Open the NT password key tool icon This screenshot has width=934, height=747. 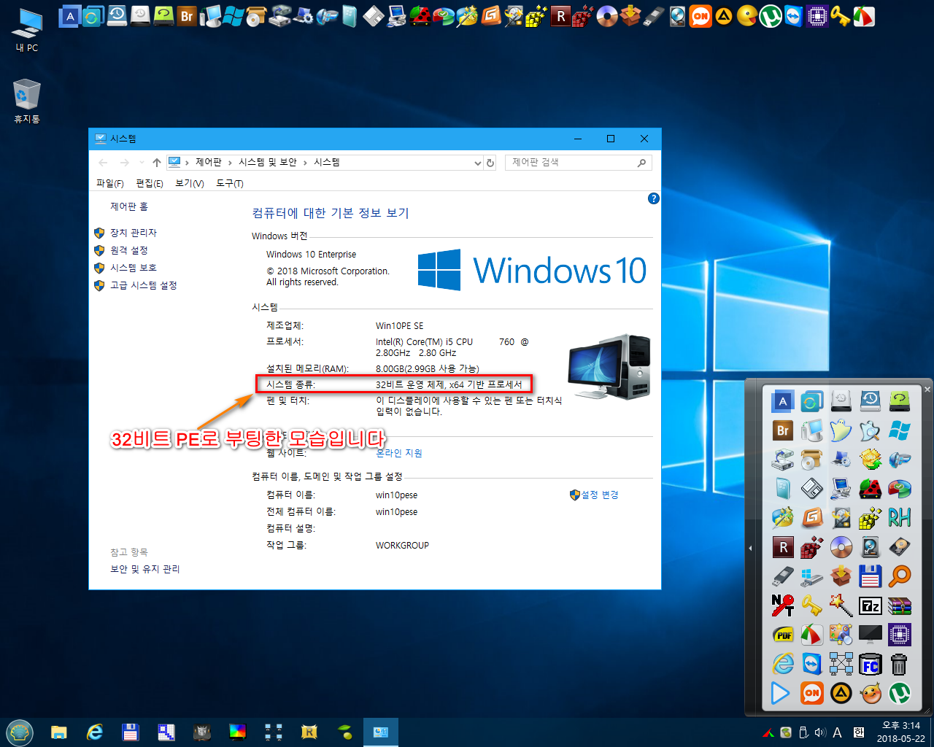(x=782, y=605)
